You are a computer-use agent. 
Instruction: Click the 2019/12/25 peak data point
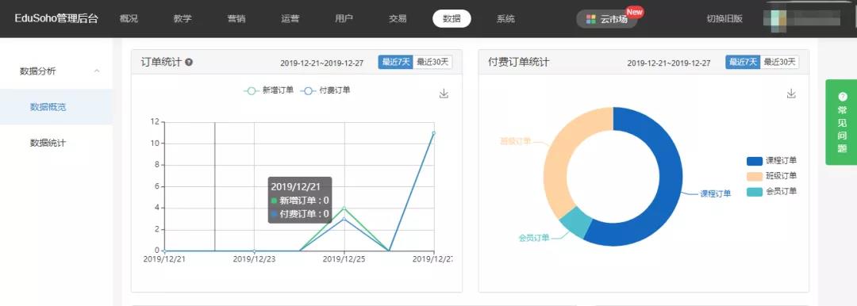(344, 208)
